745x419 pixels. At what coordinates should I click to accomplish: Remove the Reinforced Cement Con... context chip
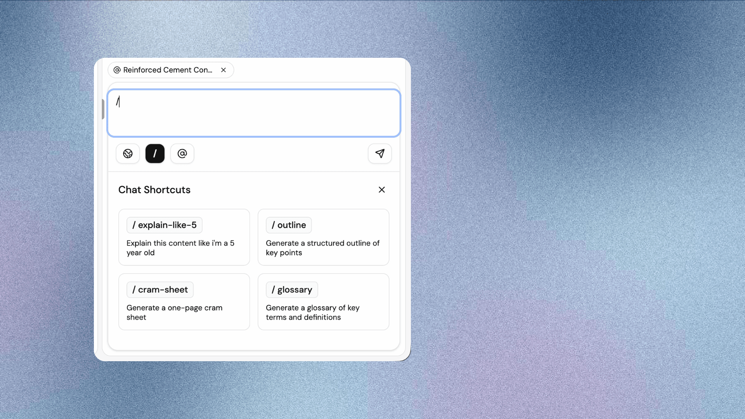(x=223, y=70)
